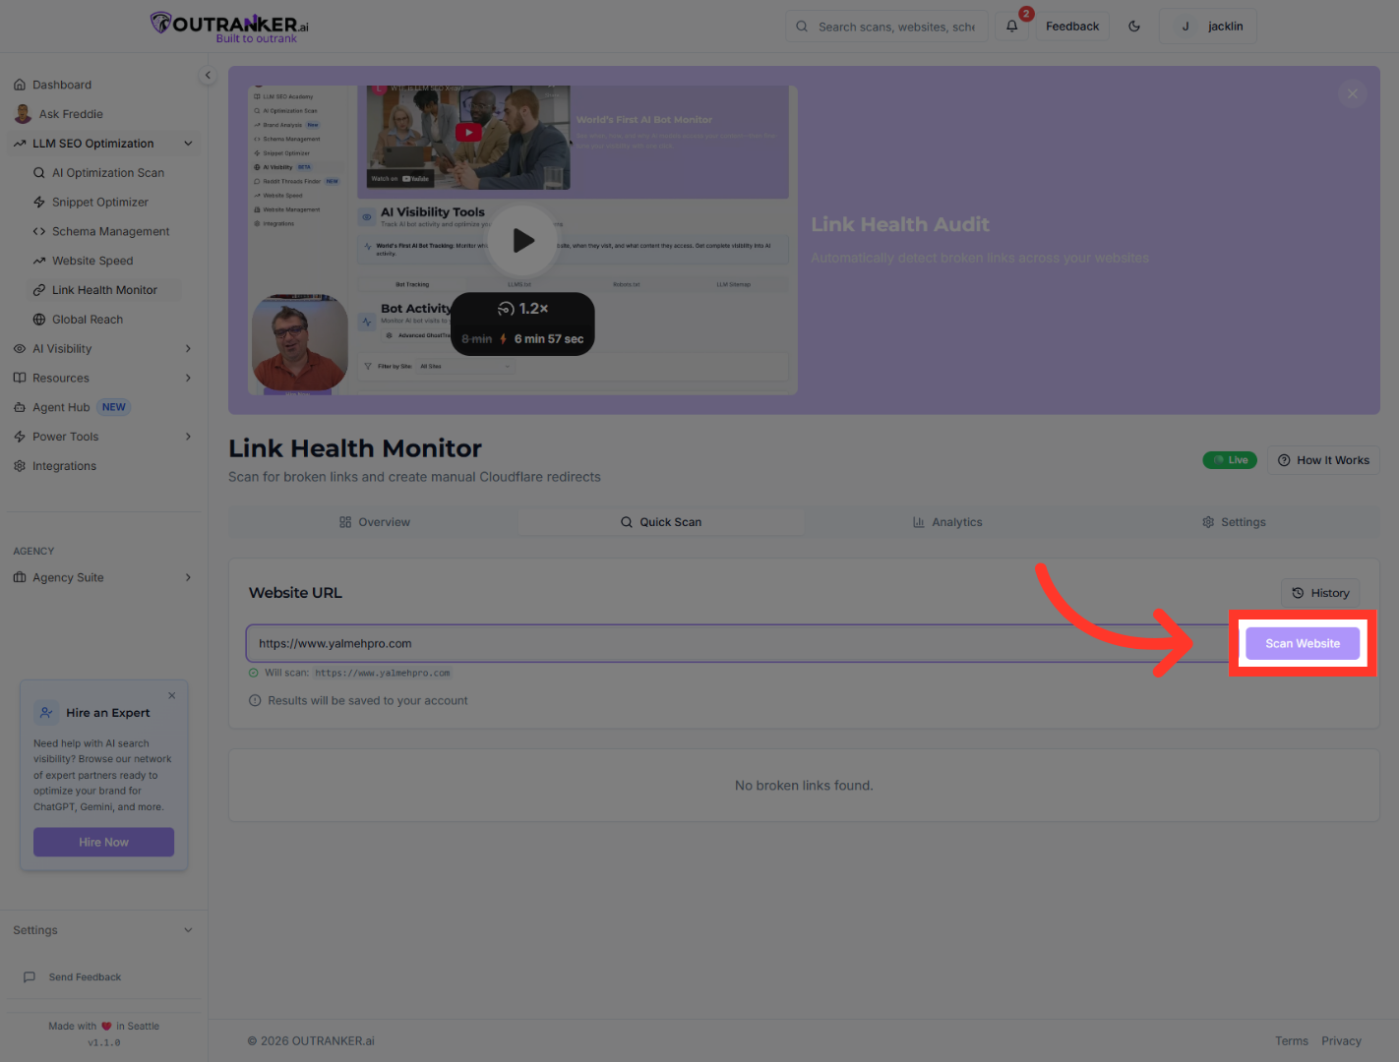Screen dimensions: 1399x1062
Task: Click the Live status badge
Action: (1230, 460)
